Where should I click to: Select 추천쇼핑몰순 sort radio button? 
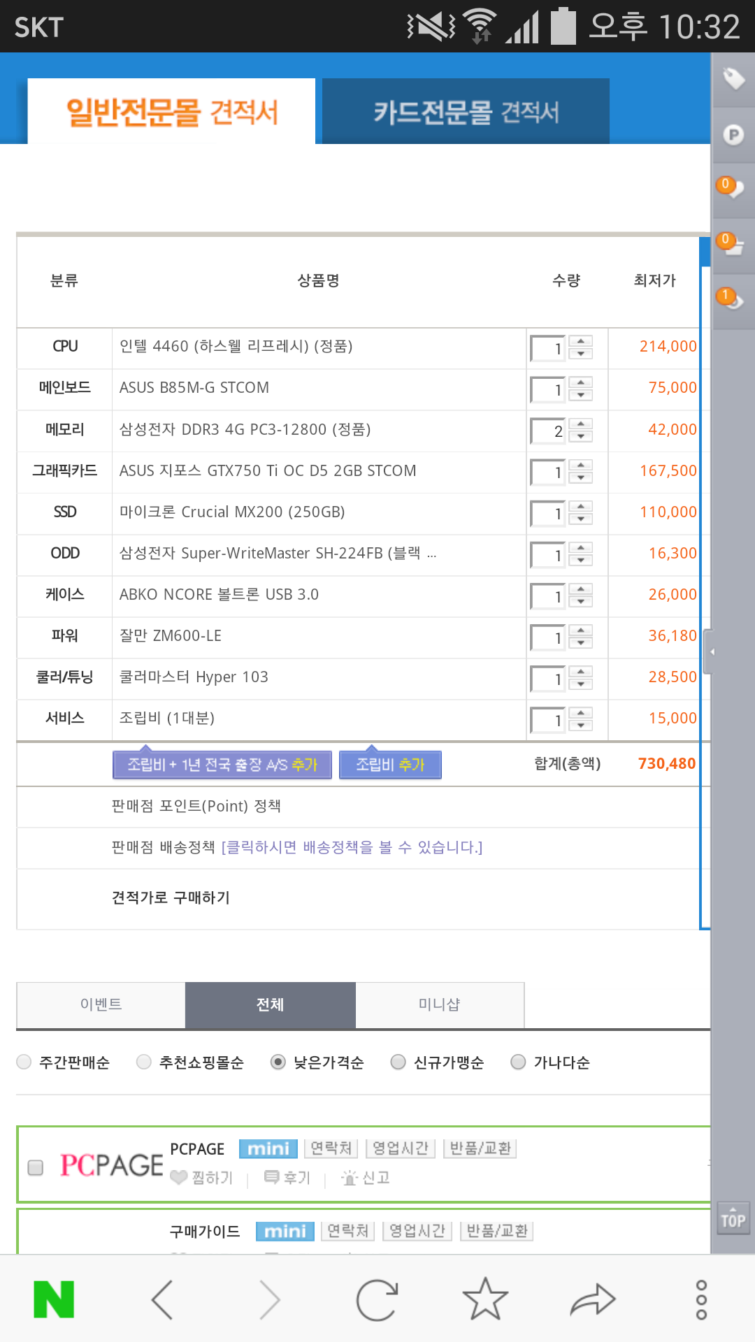[144, 1062]
